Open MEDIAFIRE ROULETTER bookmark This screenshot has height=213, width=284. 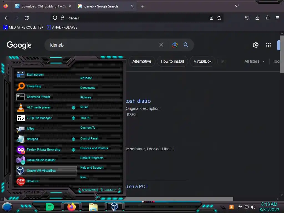coord(23,27)
